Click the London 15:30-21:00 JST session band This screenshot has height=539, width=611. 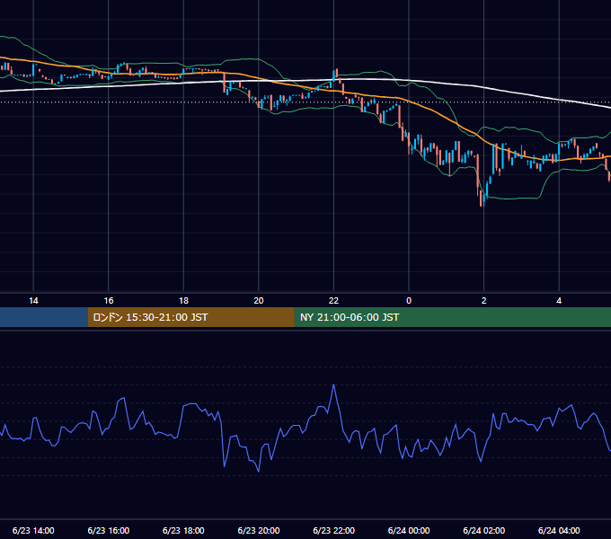click(x=190, y=317)
